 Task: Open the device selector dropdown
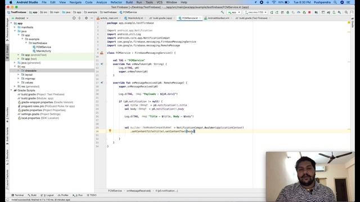tap(255, 12)
